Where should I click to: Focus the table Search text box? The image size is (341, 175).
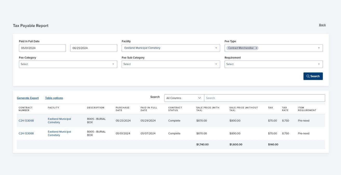264,98
